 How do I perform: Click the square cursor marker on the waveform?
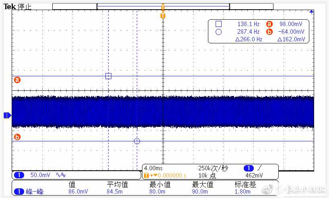point(108,76)
